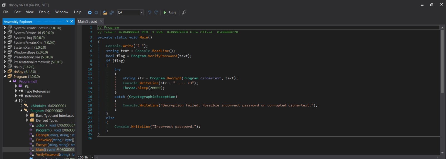Viewport: 446px width, 159px height.
Task: Click the green Start debugging button
Action: pyautogui.click(x=169, y=13)
